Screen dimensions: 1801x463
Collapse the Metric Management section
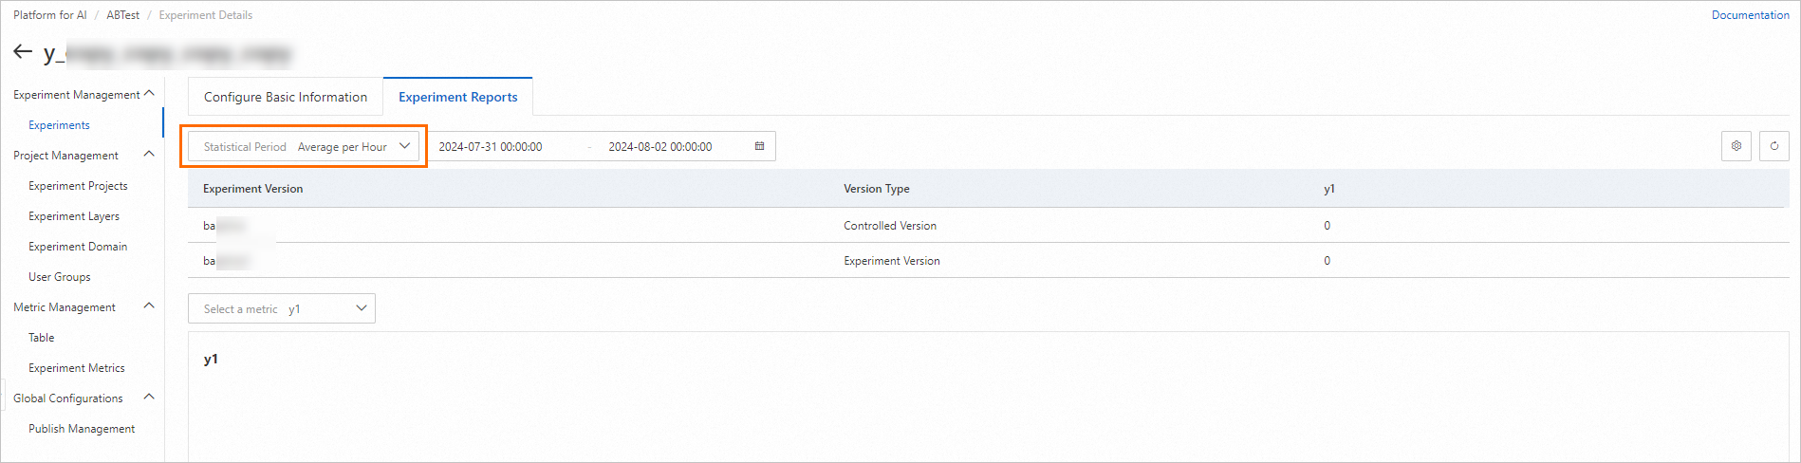coord(149,306)
